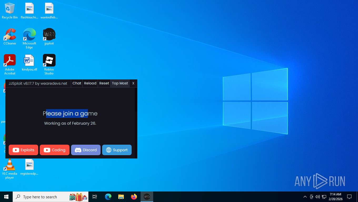Select the registeredp image file icon
This screenshot has height=202, width=358.
click(29, 167)
